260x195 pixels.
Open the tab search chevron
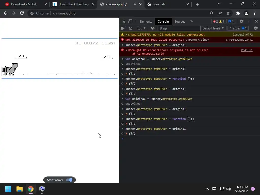click(x=219, y=4)
